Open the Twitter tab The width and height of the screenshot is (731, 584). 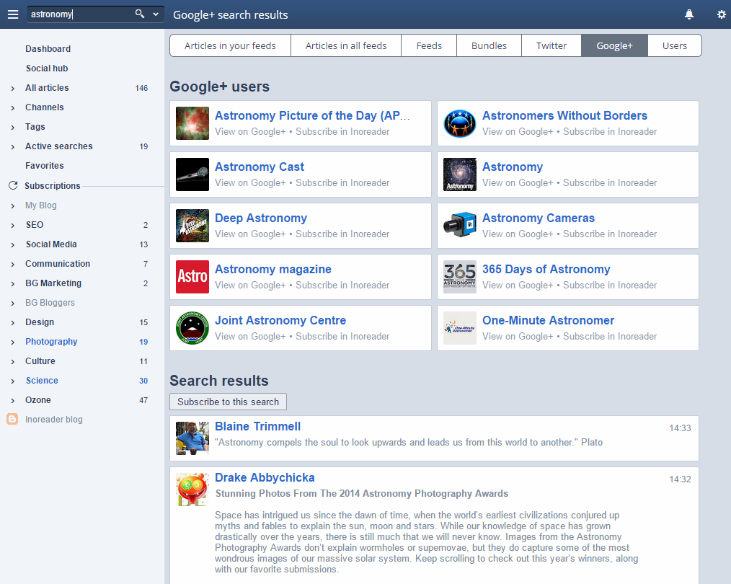tap(551, 45)
